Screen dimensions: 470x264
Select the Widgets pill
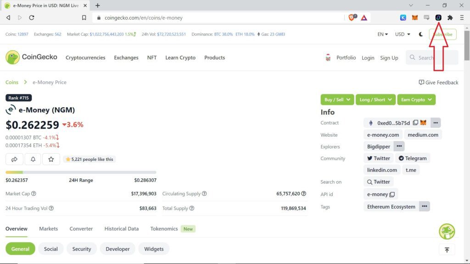click(x=154, y=249)
